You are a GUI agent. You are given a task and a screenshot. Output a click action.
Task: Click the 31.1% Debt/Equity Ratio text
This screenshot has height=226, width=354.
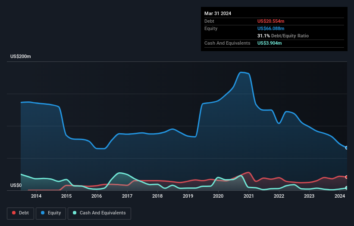coord(283,36)
